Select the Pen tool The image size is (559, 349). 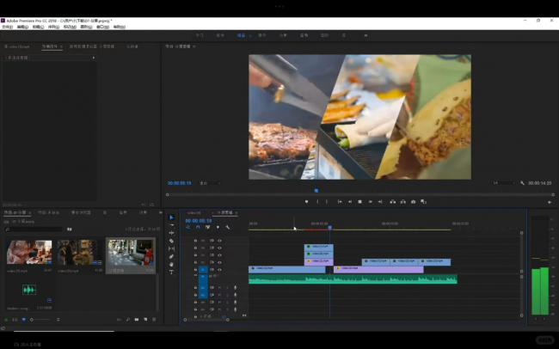tap(171, 257)
